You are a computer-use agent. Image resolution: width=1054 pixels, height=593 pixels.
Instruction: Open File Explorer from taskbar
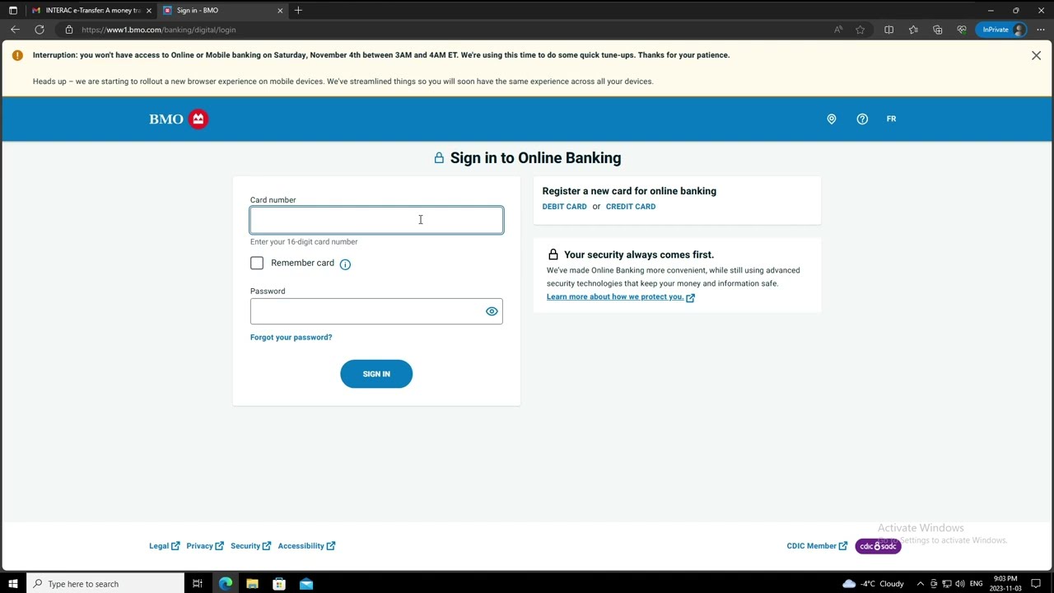252,584
